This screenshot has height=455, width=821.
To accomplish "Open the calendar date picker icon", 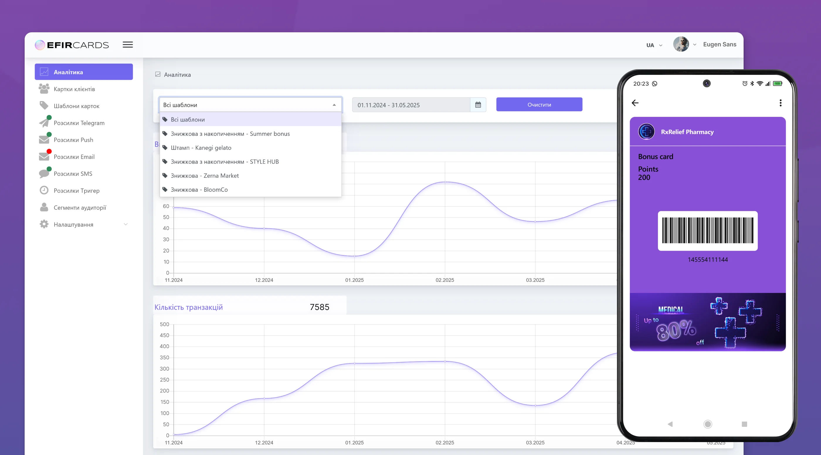I will tap(478, 105).
